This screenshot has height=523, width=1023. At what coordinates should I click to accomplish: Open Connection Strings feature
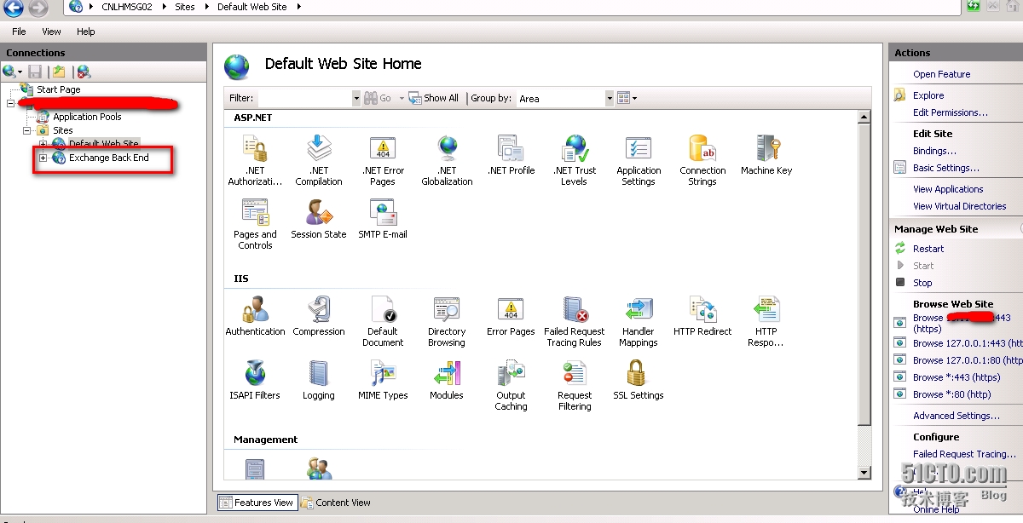[702, 160]
